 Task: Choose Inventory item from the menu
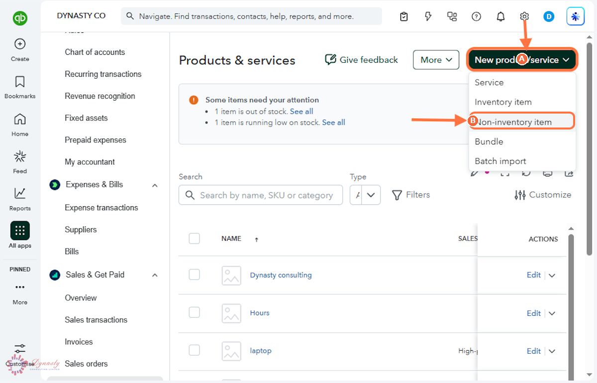(522, 102)
